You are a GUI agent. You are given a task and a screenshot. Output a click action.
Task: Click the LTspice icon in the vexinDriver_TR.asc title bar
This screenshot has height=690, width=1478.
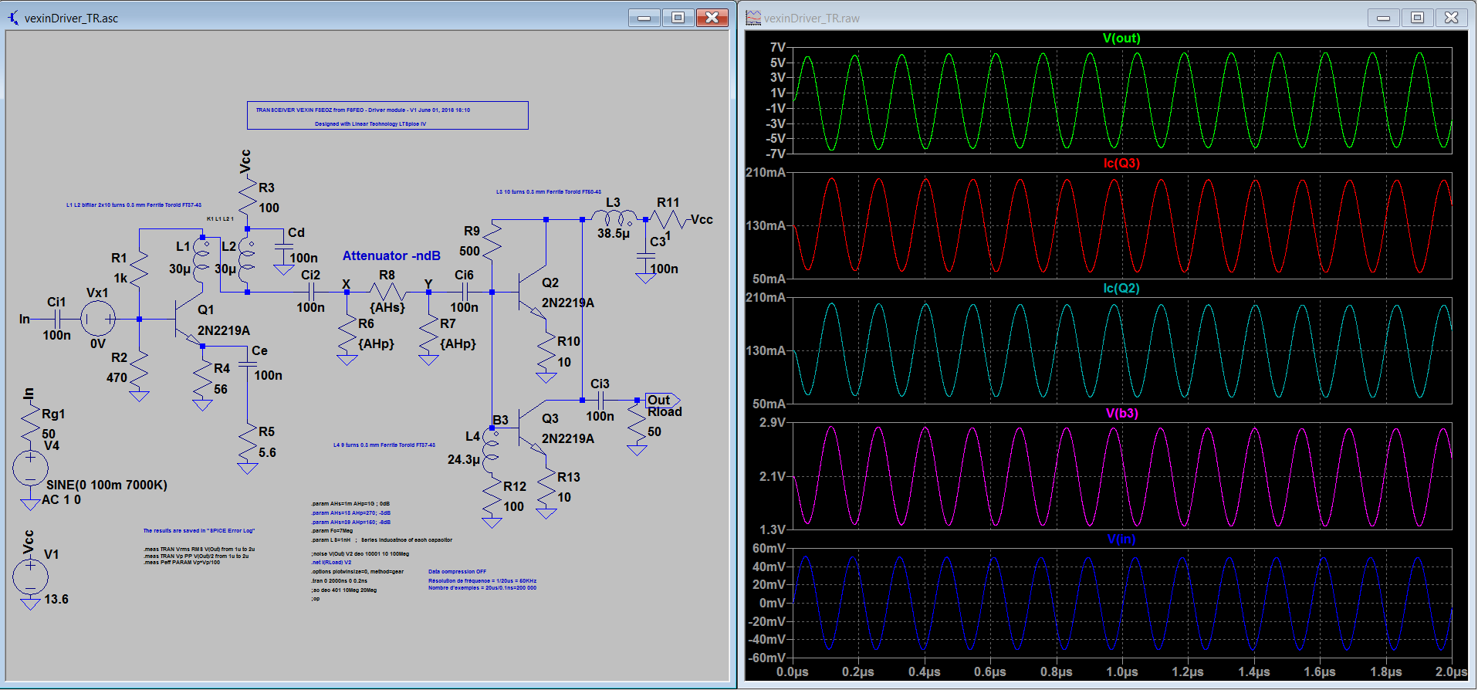(x=13, y=18)
